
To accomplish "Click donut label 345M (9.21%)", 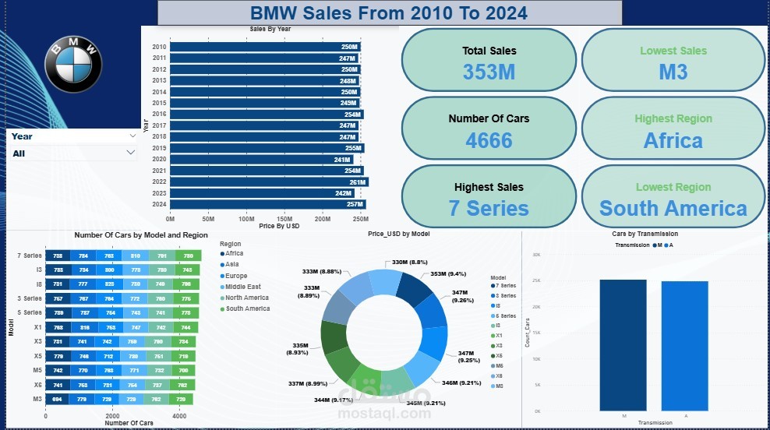I will click(x=426, y=403).
